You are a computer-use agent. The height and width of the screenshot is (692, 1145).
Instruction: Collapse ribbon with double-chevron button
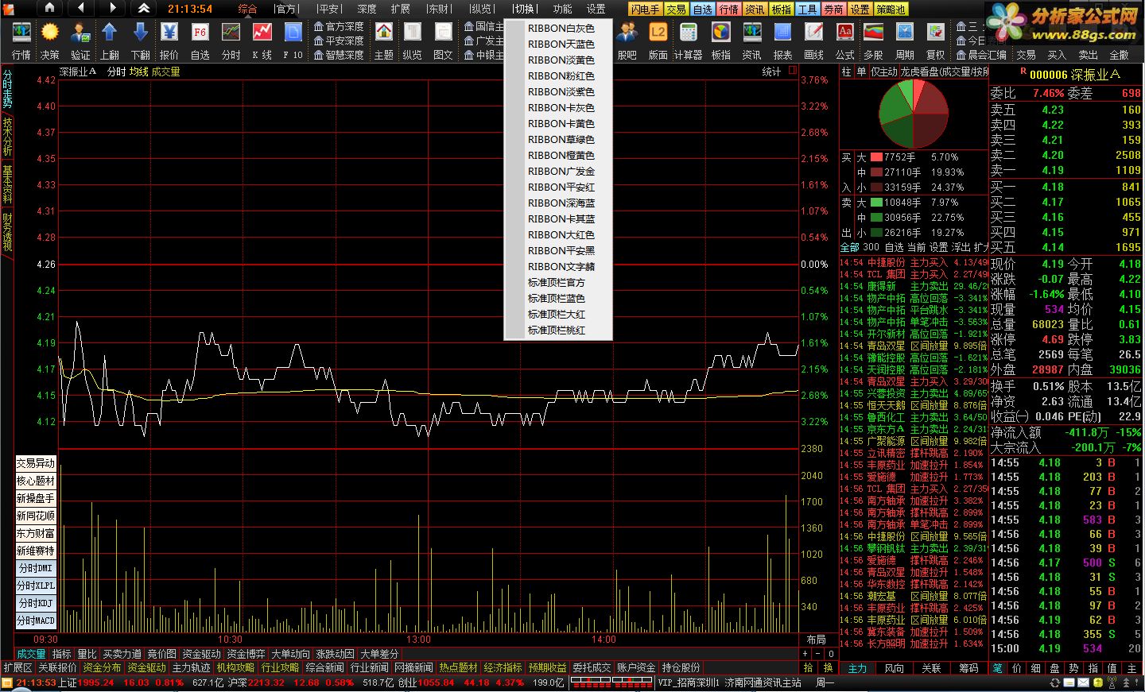(144, 8)
